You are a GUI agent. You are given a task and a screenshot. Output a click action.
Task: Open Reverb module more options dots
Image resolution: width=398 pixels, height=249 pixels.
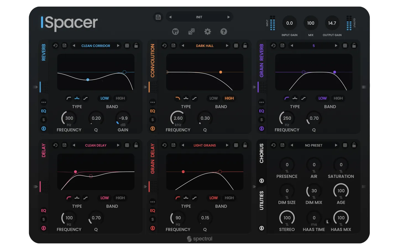(44, 102)
